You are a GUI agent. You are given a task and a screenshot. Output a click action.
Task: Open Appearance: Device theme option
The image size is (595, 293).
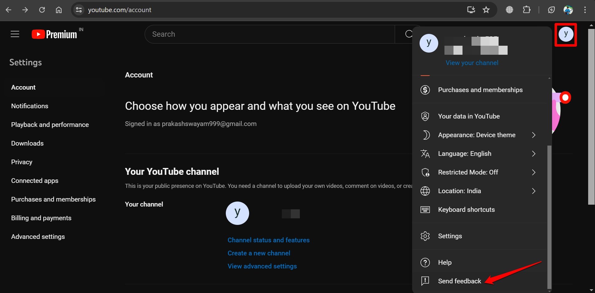(479, 135)
